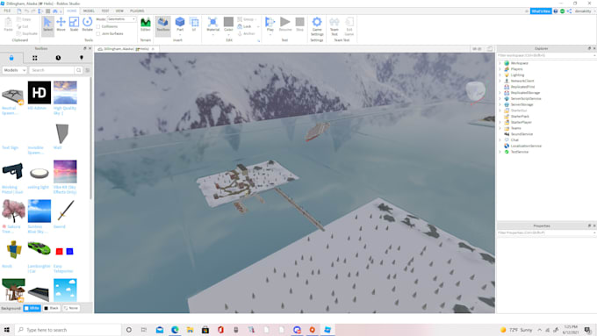Enable the Join Surfaces checkbox
Screen dimensions: 597x336
point(98,33)
